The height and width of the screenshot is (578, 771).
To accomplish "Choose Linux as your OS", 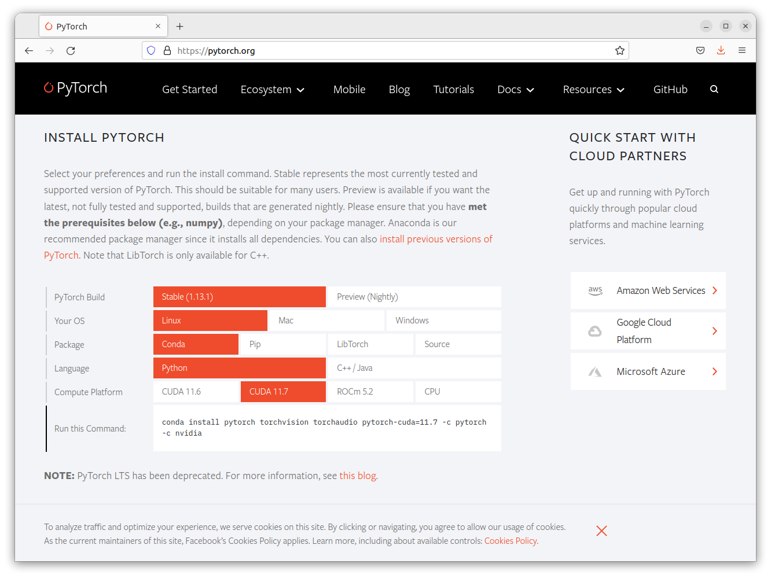I will [x=210, y=321].
